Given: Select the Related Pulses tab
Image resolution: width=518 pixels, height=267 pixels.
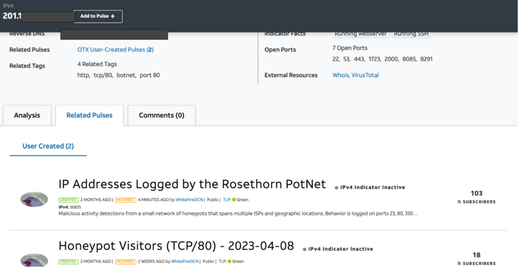Looking at the screenshot, I should (x=90, y=116).
